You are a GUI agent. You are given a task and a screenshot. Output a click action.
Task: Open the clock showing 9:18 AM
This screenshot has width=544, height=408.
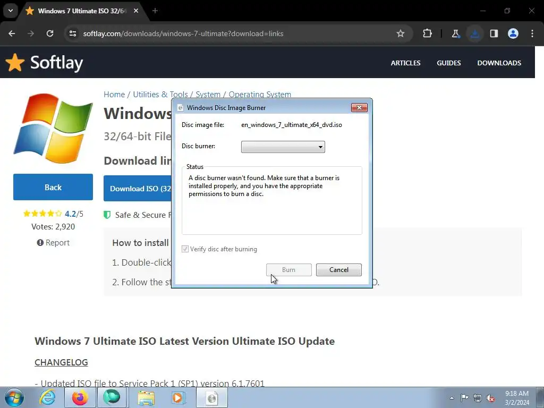coord(516,398)
